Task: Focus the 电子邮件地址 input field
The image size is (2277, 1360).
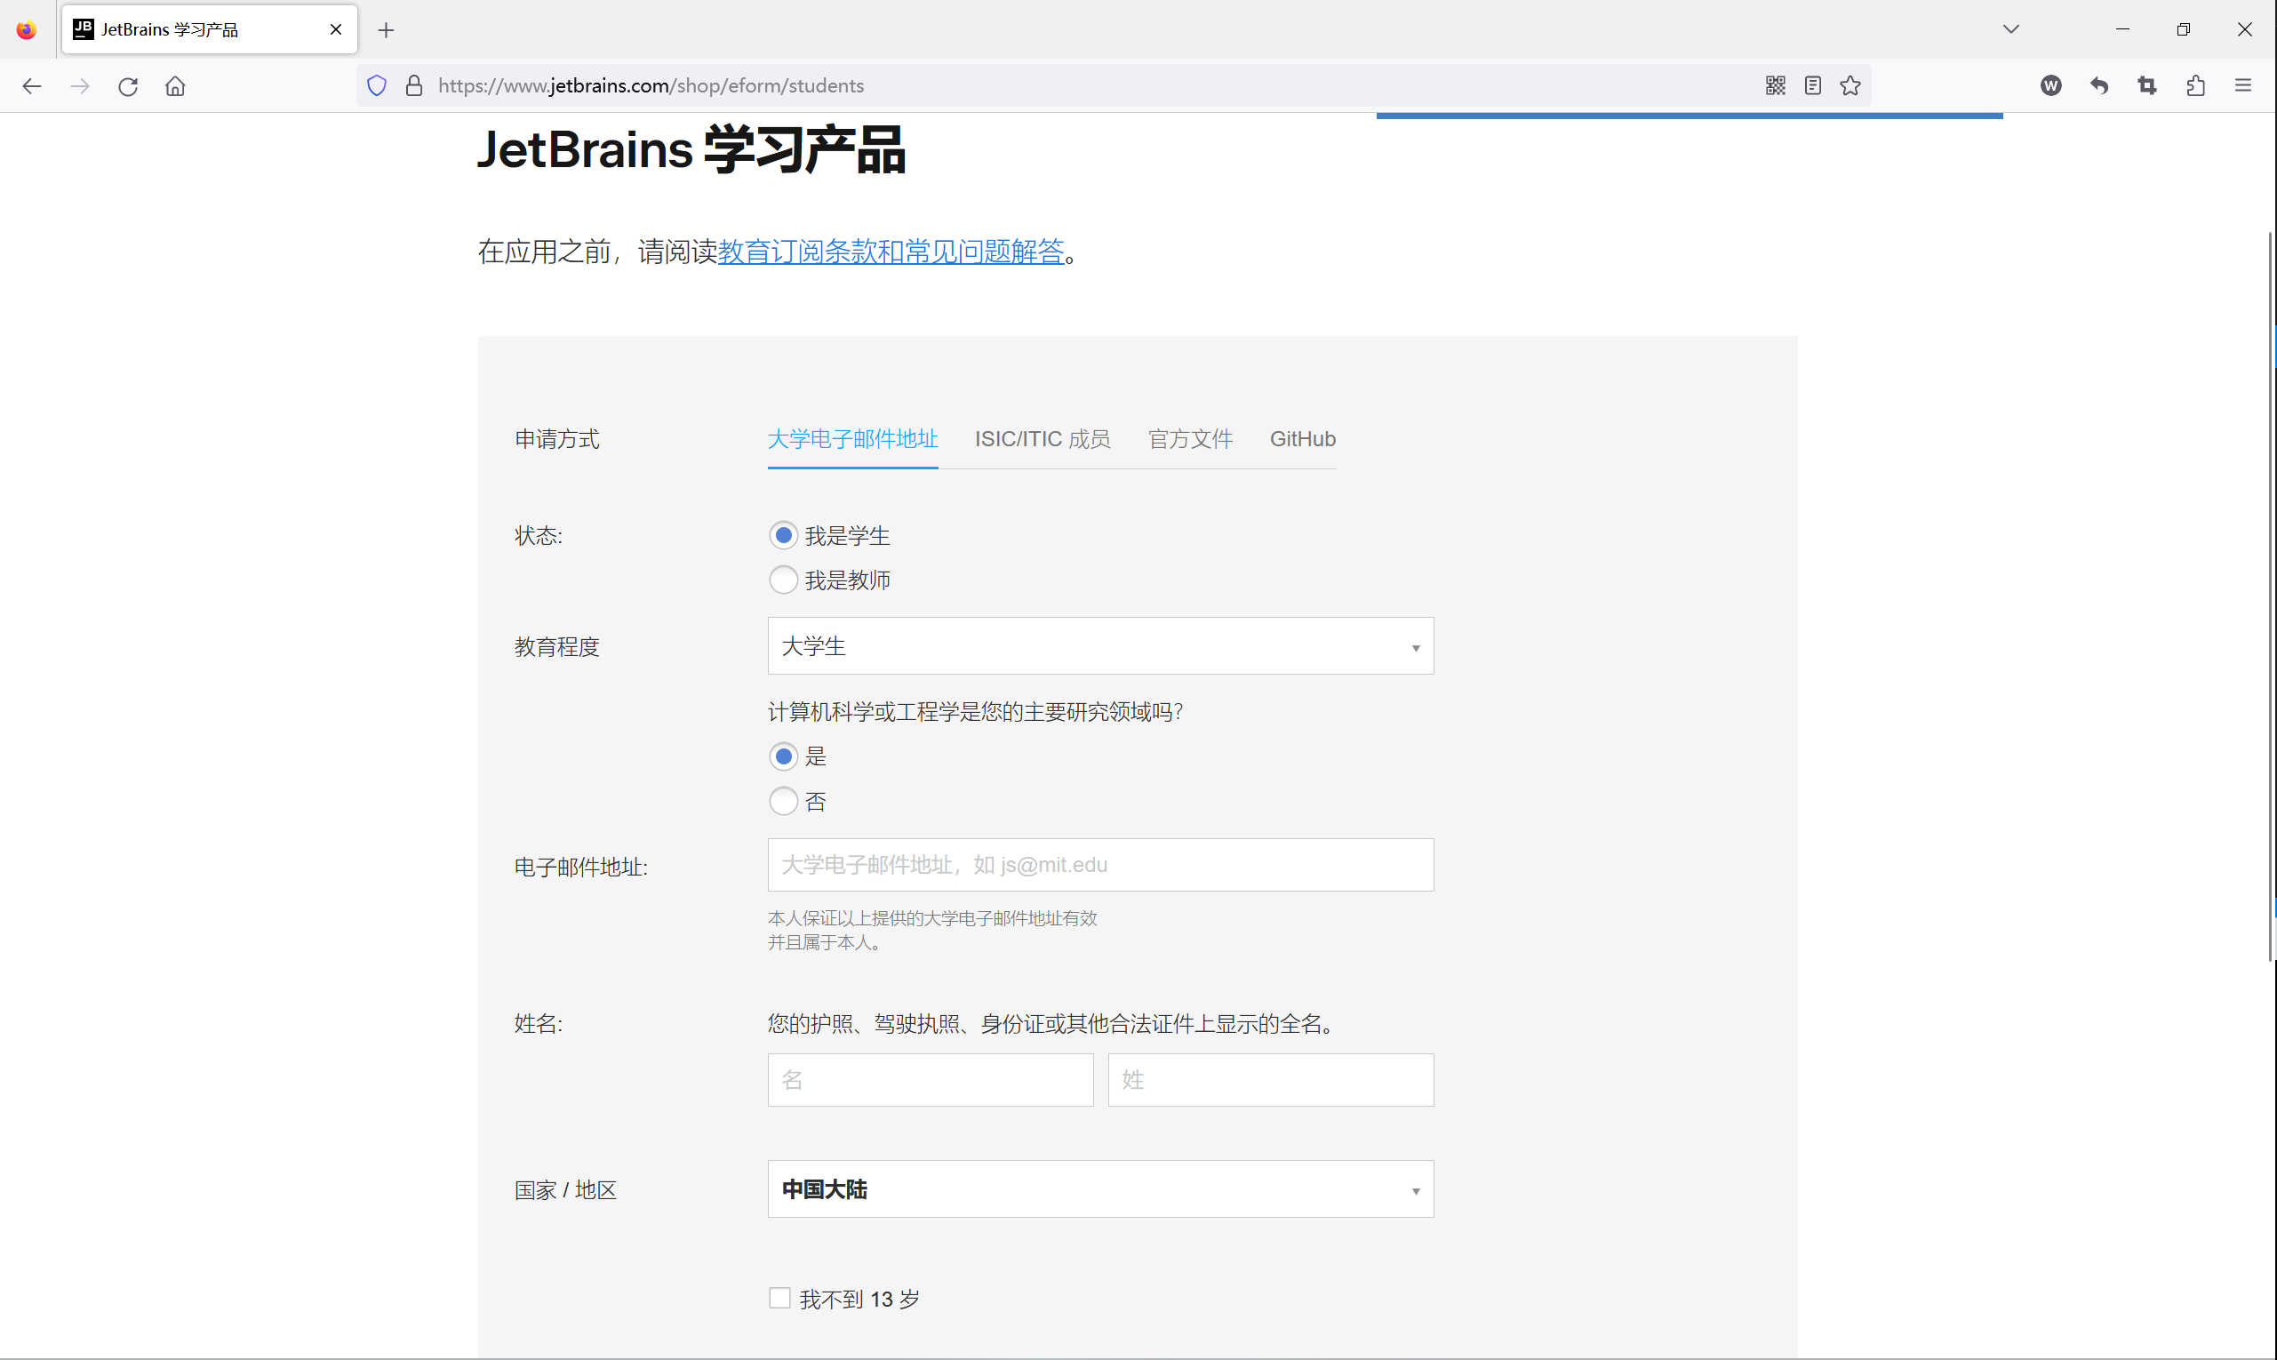Action: point(1100,865)
